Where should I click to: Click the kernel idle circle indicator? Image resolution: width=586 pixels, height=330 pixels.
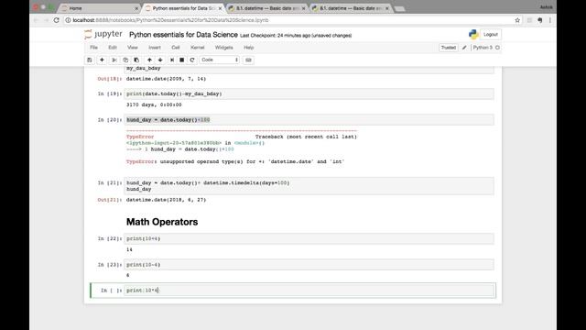497,48
